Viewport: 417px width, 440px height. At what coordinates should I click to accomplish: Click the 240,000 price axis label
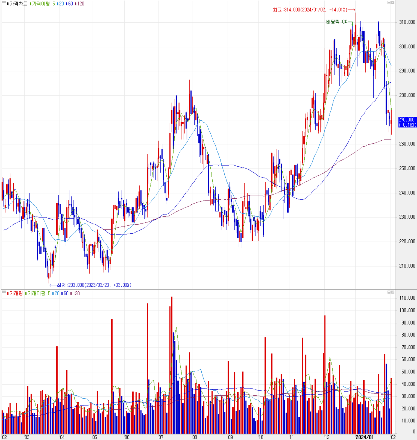(x=407, y=193)
